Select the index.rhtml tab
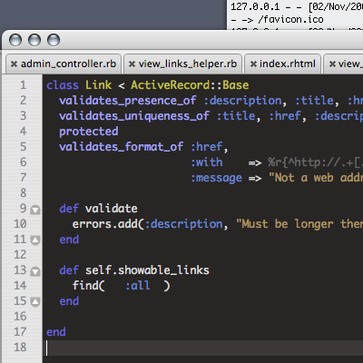Viewport: 363px width, 363px height. click(x=282, y=64)
